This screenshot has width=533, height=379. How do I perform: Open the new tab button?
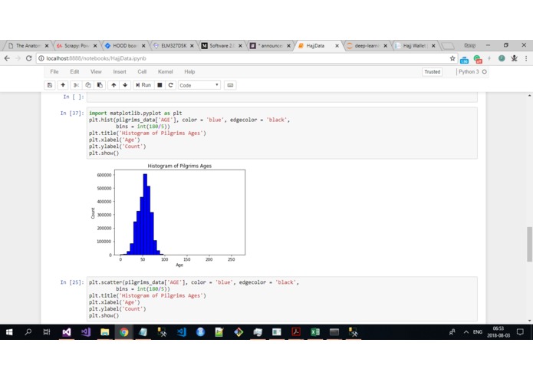coord(448,45)
